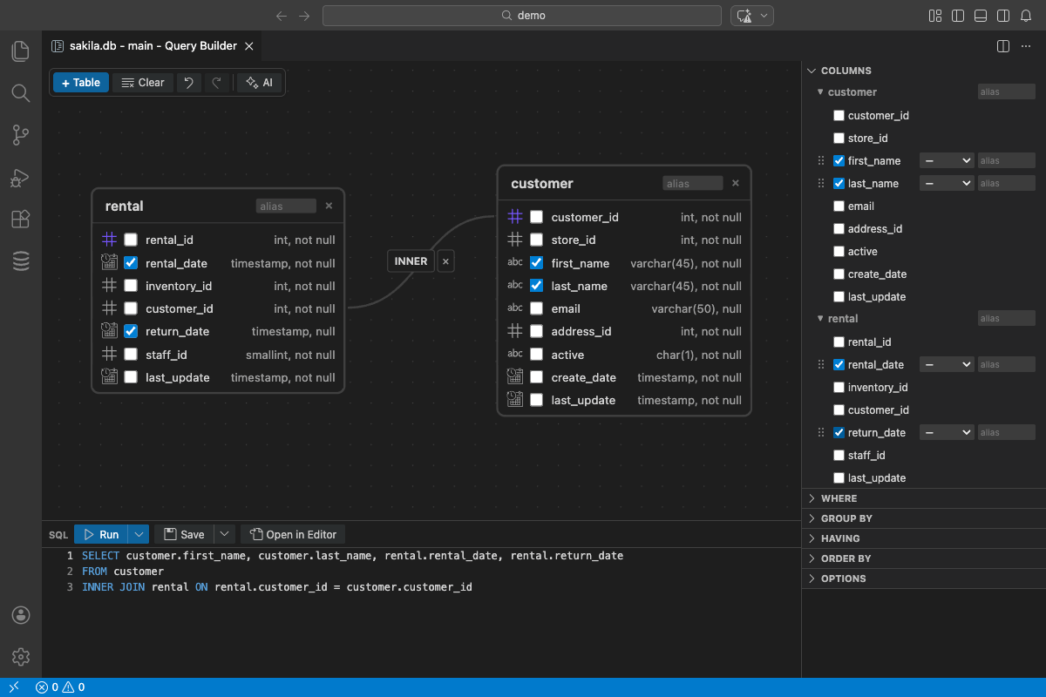Add a new table with the + Table button
Screen dimensions: 1046x697
coord(80,82)
